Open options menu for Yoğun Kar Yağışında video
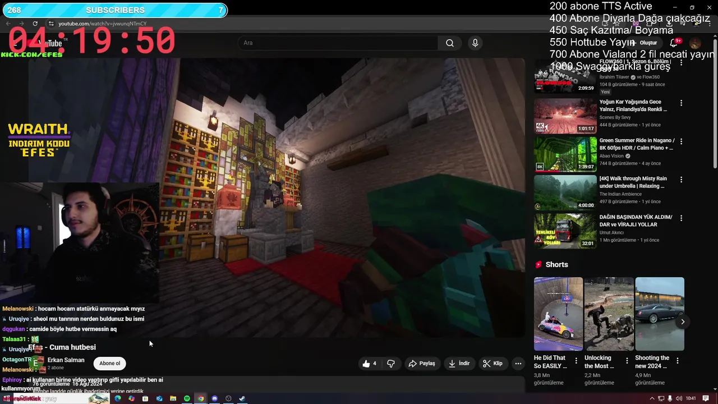The height and width of the screenshot is (404, 718). pos(682,103)
